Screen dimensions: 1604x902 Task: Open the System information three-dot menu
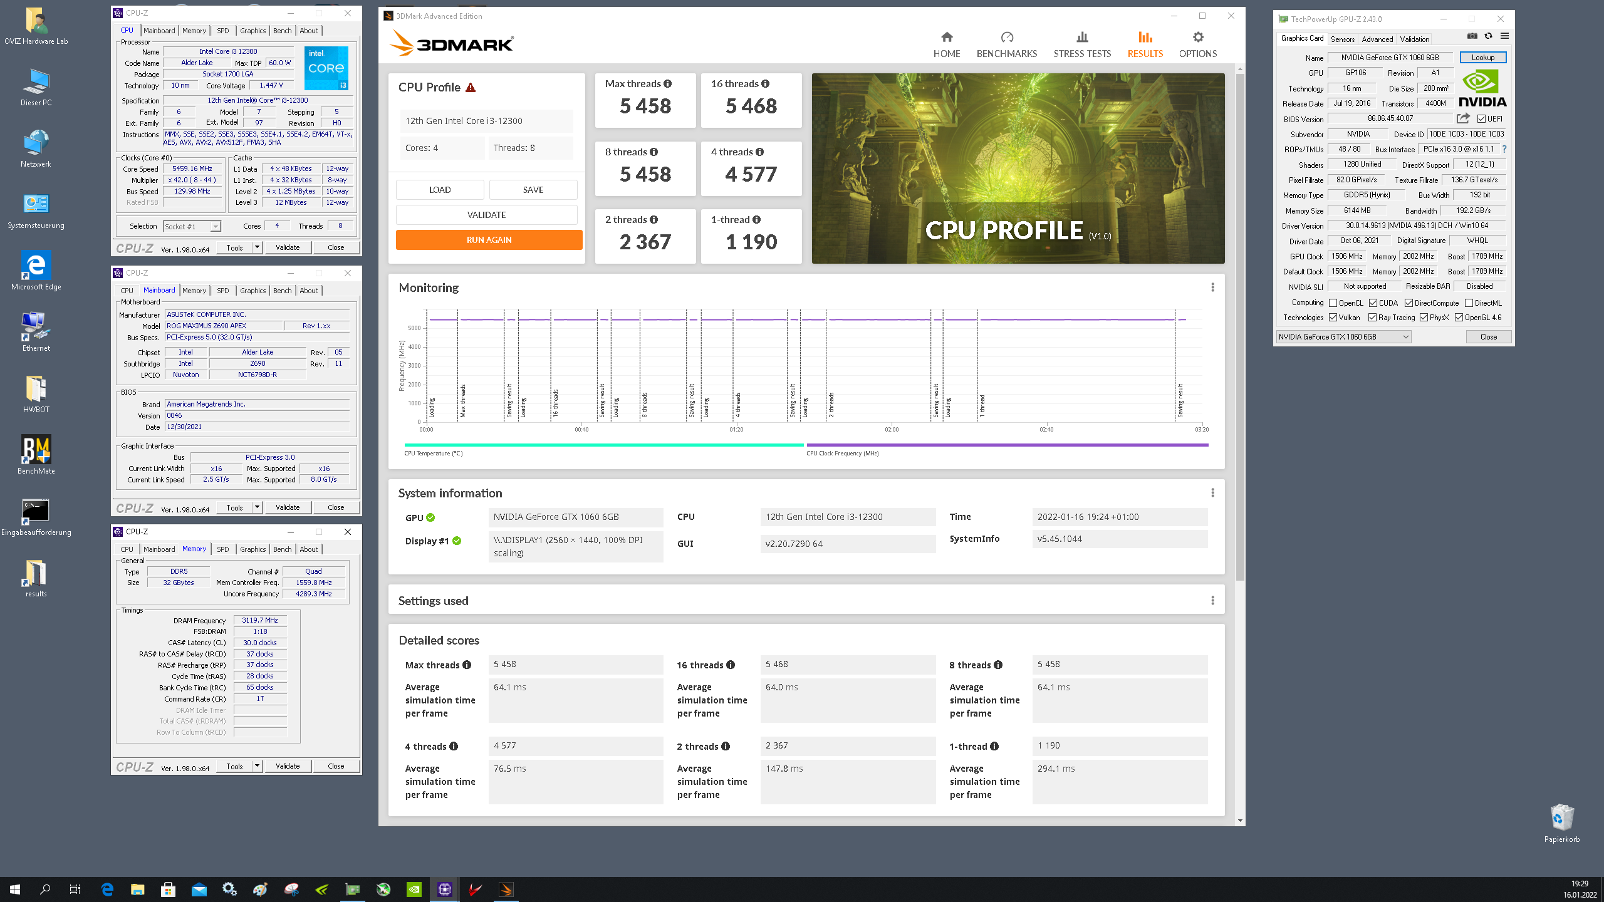coord(1212,492)
